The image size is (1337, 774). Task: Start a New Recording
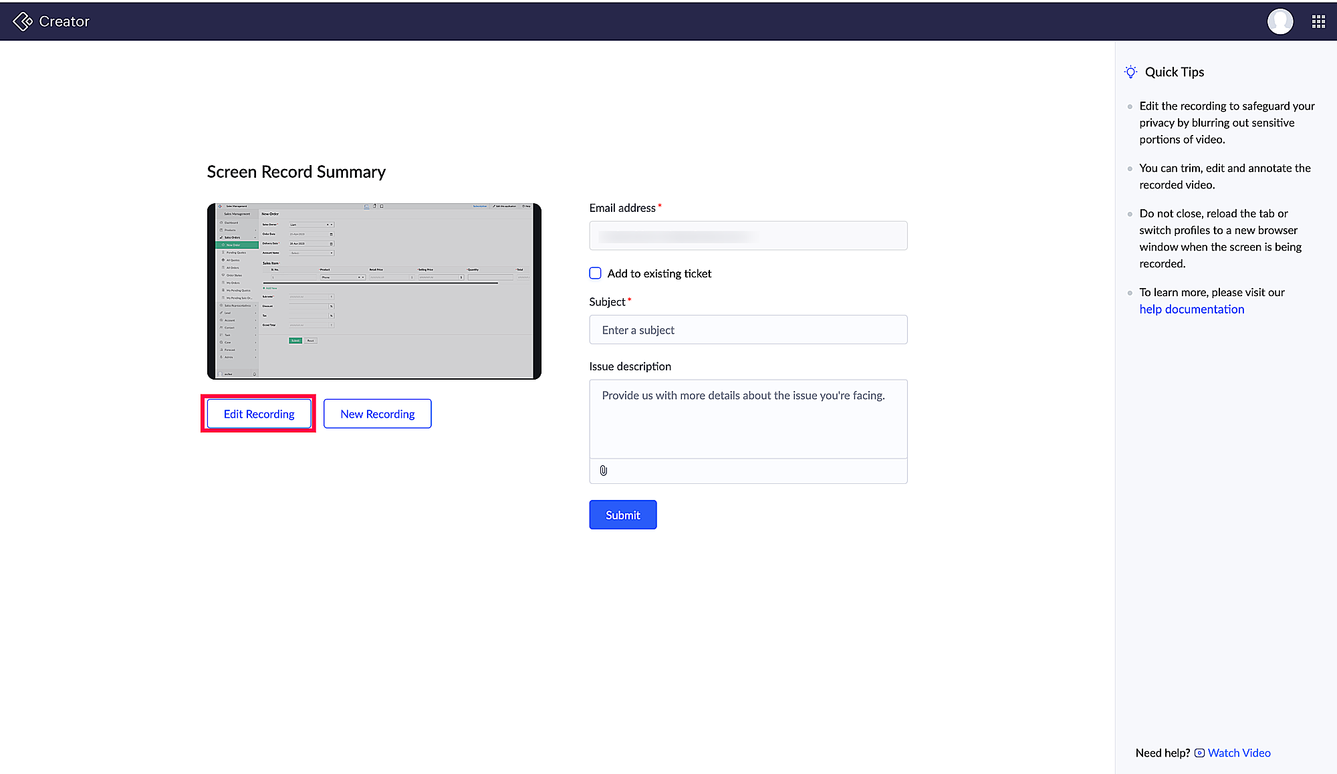point(377,414)
